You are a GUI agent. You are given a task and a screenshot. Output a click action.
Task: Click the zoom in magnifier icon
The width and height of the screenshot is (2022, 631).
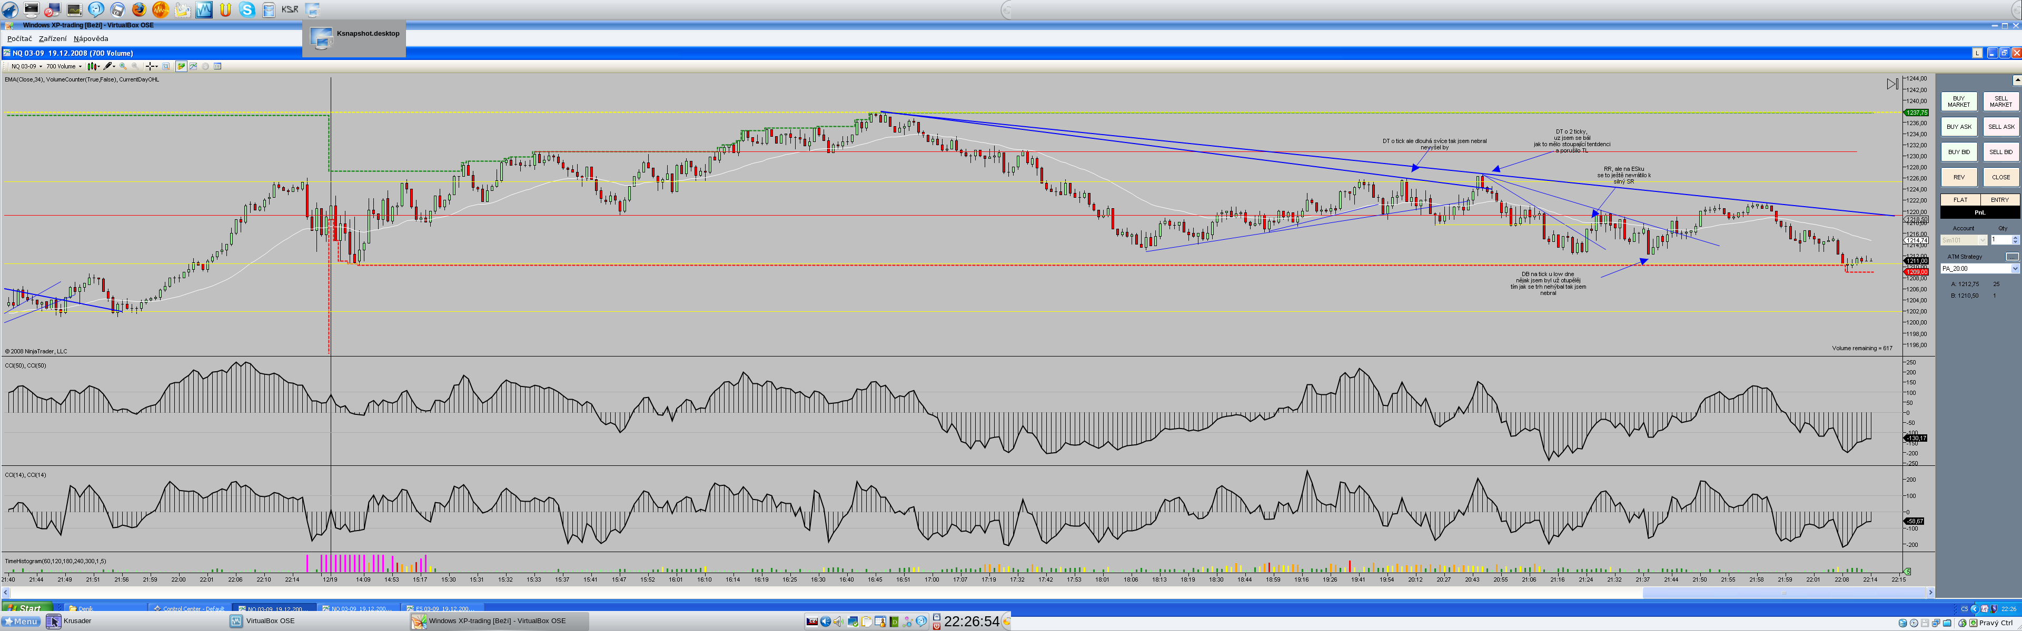(123, 66)
